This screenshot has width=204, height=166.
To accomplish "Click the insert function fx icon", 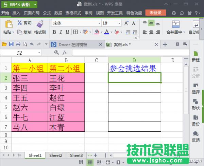I will pos(65,53).
